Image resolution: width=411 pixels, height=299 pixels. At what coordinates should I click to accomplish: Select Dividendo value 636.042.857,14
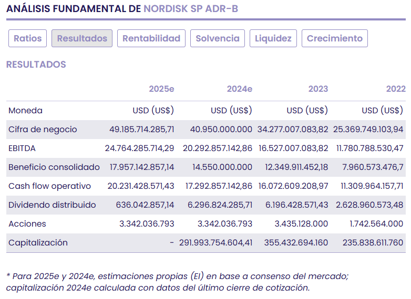[145, 205]
